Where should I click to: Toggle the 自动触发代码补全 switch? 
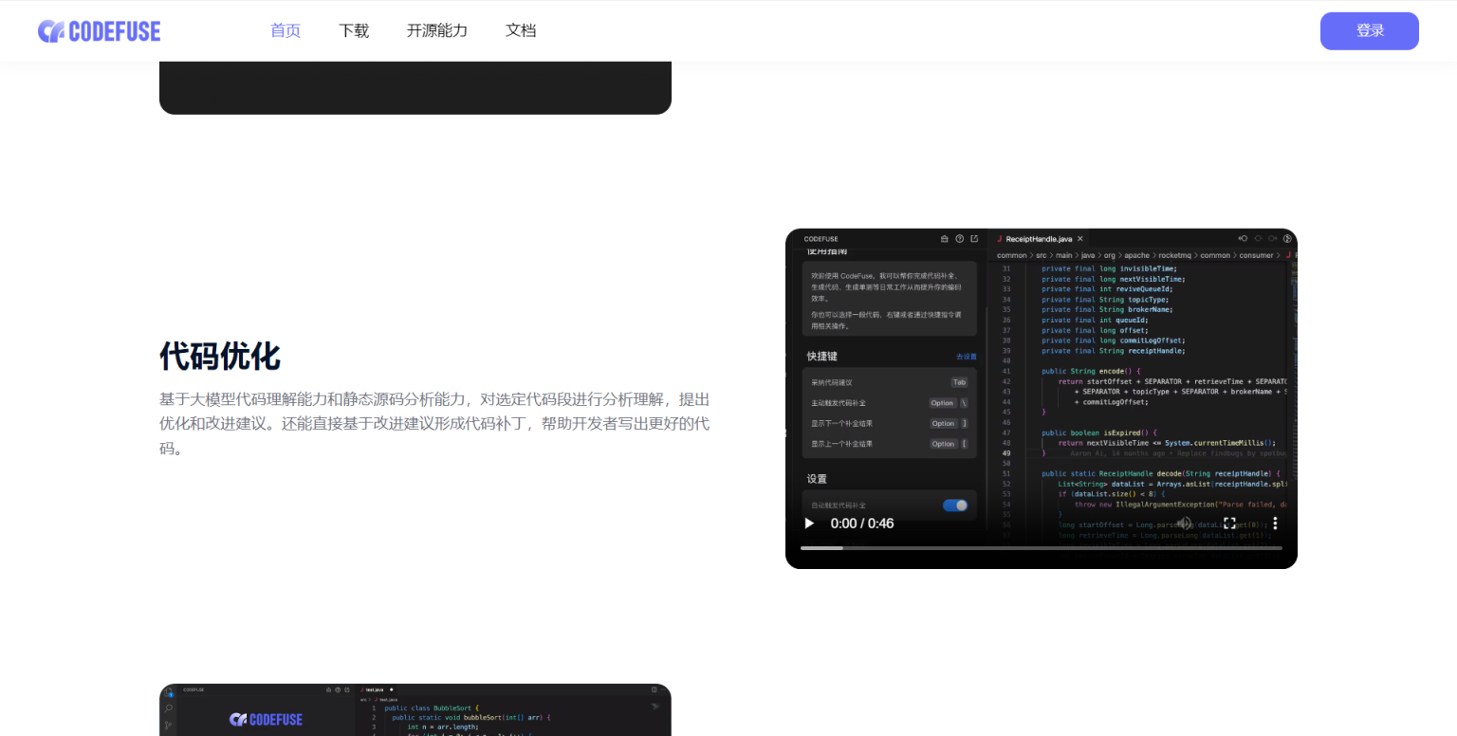point(955,506)
